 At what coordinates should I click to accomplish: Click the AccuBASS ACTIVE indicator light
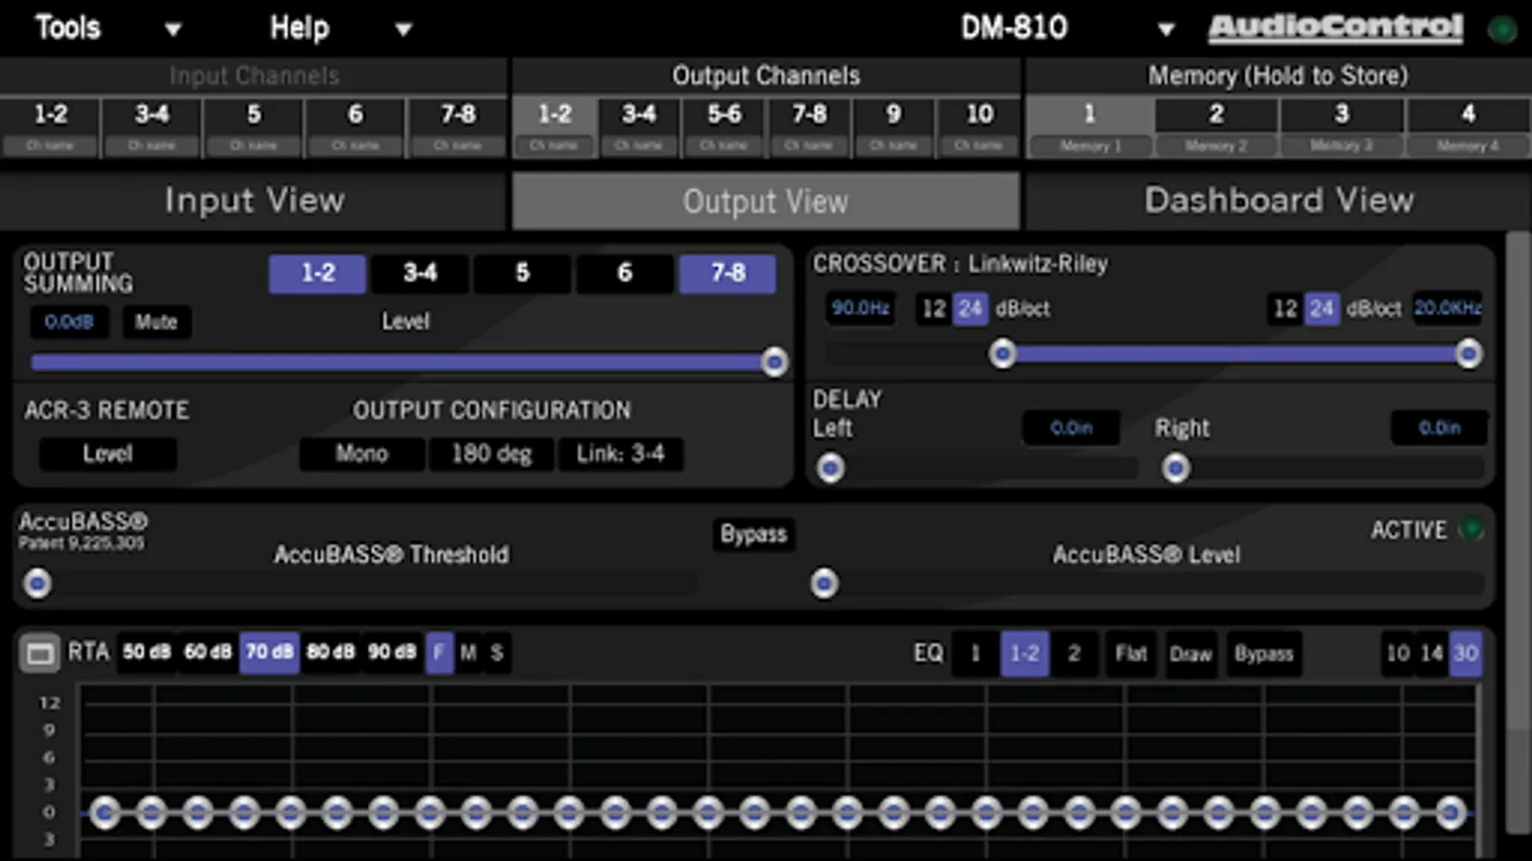(1471, 529)
